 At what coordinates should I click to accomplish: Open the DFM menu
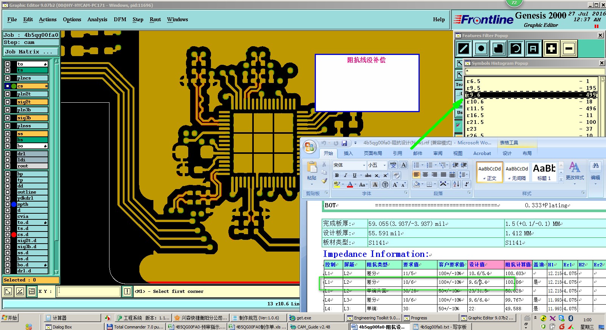pos(120,19)
